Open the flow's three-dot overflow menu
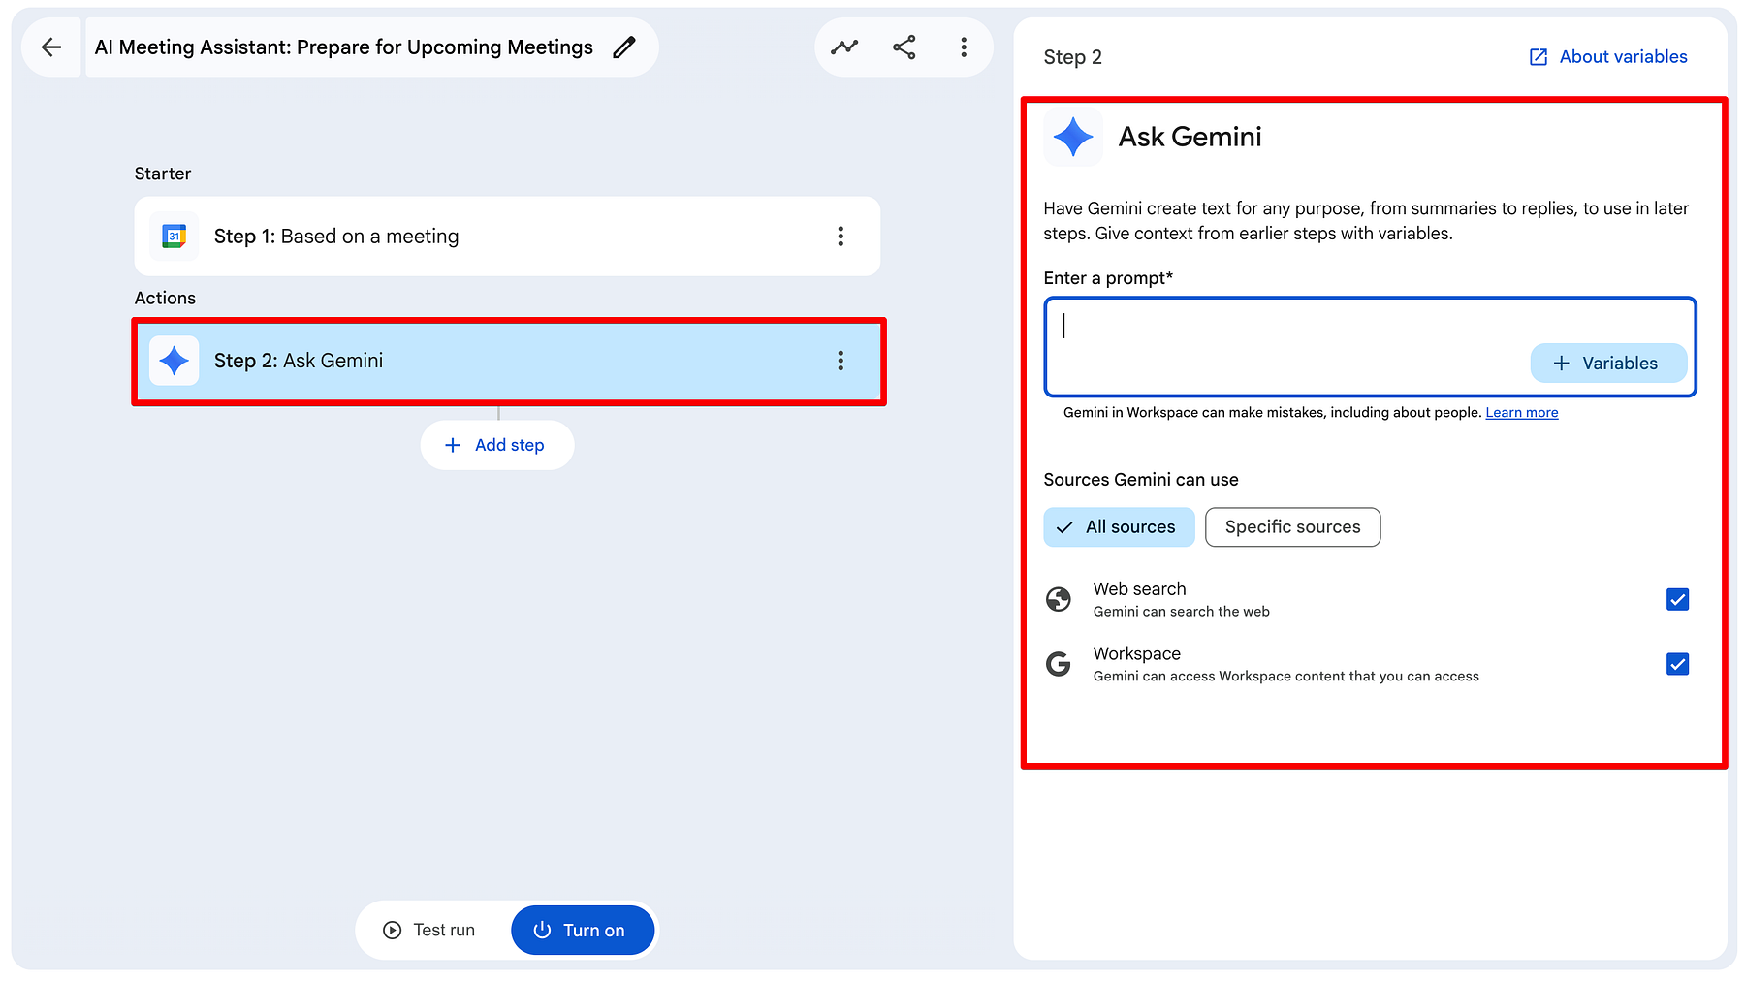Screen dimensions: 1745x981 (x=964, y=47)
